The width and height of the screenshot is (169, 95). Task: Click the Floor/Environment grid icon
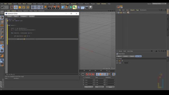tap(83, 8)
